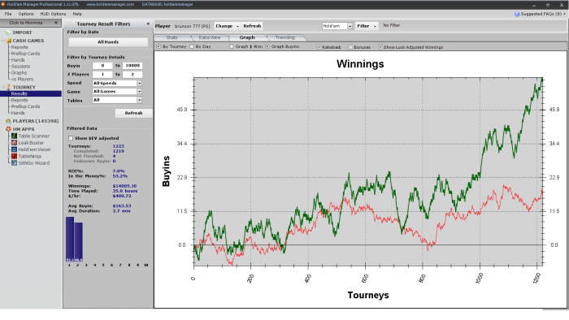Select the By Tourney radio button
Screen dimensions: 569x320
click(x=159, y=46)
